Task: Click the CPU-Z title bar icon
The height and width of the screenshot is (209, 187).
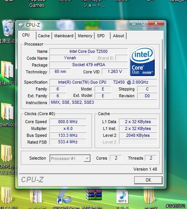Action: point(21,25)
